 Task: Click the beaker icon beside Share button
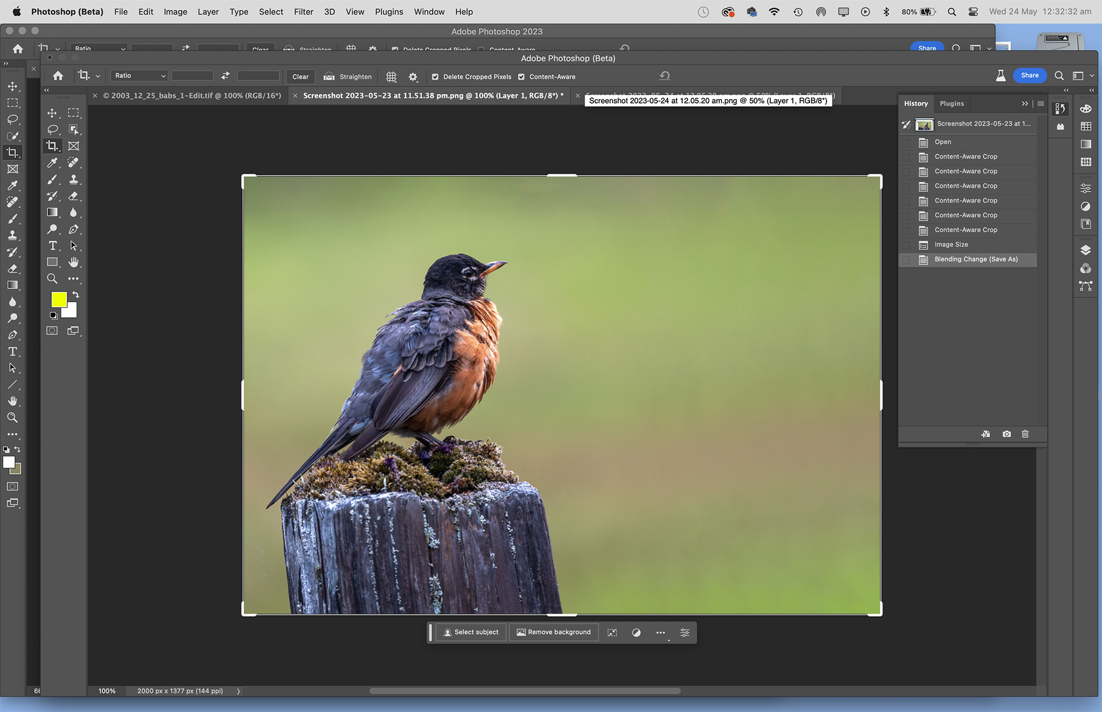(1001, 76)
